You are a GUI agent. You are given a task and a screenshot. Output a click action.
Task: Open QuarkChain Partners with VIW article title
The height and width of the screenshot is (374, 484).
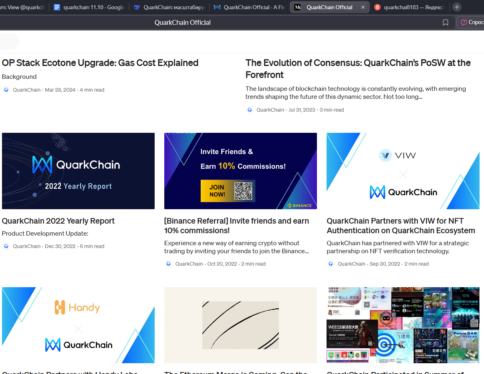point(401,226)
